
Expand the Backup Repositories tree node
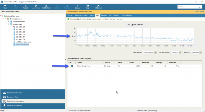tap(8, 22)
